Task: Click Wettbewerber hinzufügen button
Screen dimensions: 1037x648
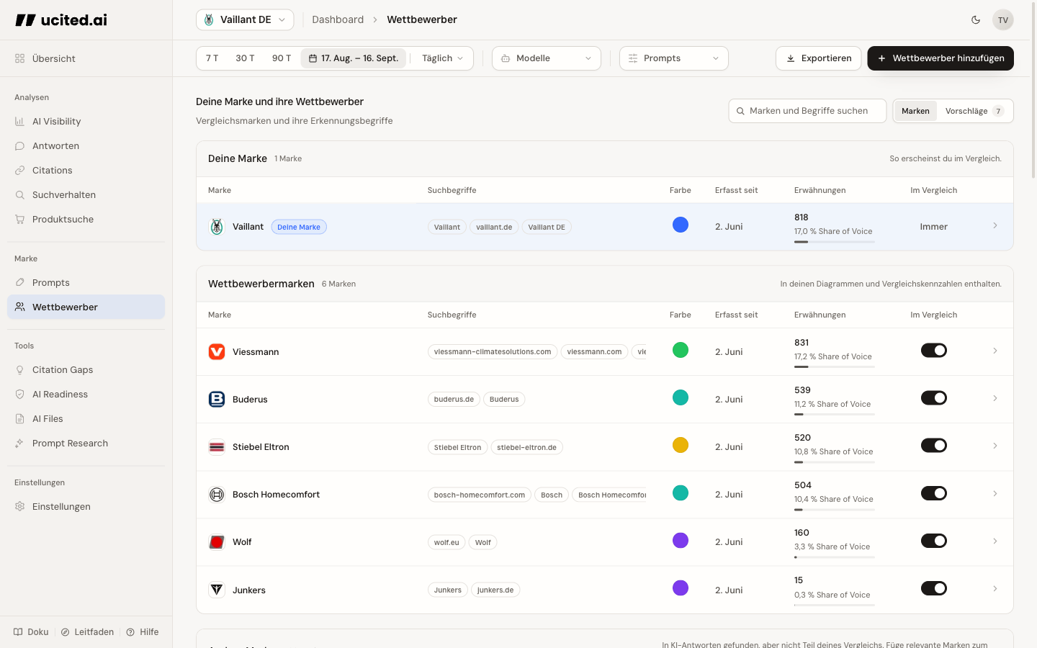Action: tap(941, 58)
